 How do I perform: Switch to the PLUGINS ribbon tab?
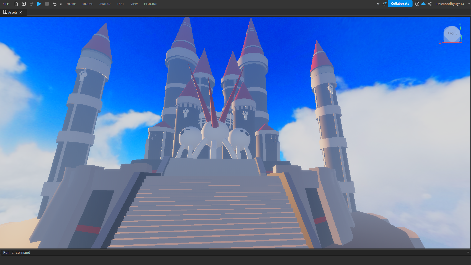tap(151, 4)
